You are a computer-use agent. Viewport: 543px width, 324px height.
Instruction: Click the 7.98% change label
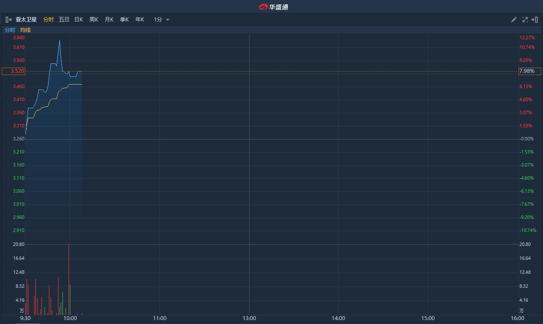529,71
